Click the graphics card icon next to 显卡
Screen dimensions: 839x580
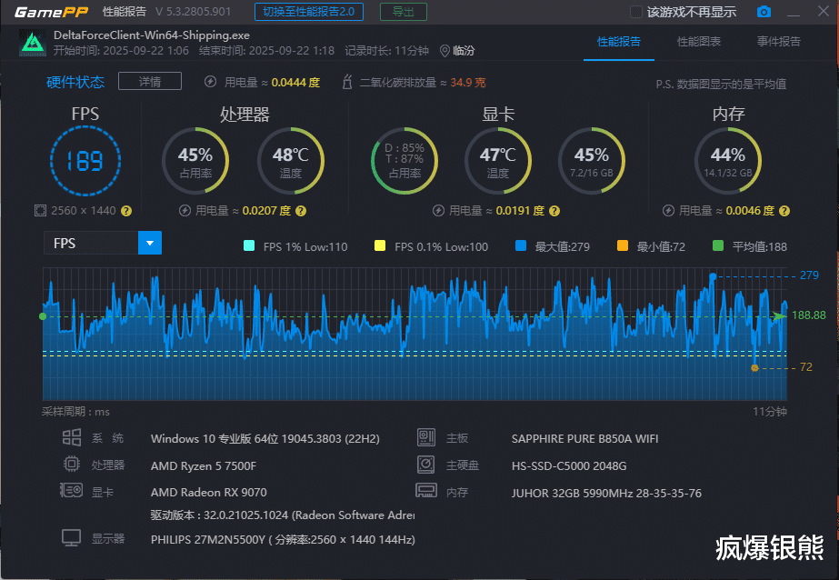coord(71,490)
